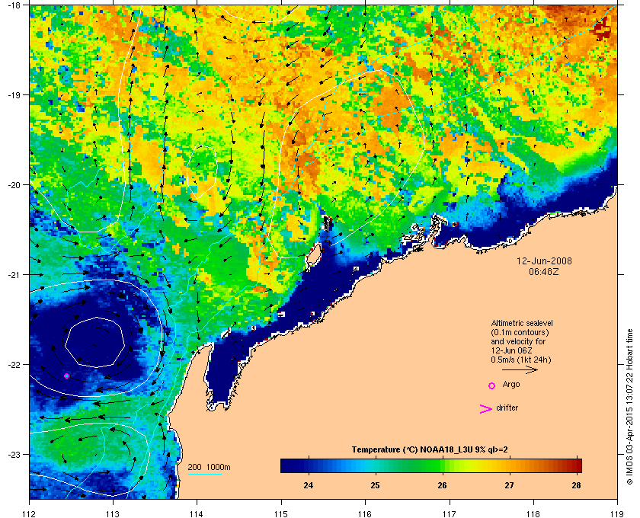
Task: Click the longitude axis label 118
Action: point(533,514)
